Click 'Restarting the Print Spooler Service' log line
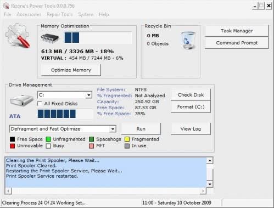The width and height of the screenshot is (274, 208). click(64, 171)
